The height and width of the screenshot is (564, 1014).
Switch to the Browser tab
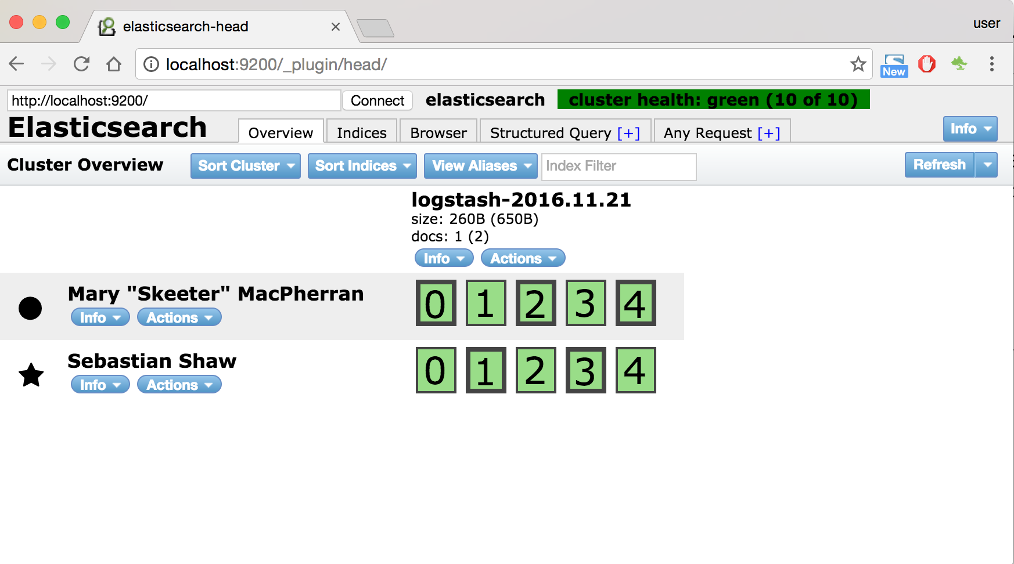click(438, 132)
